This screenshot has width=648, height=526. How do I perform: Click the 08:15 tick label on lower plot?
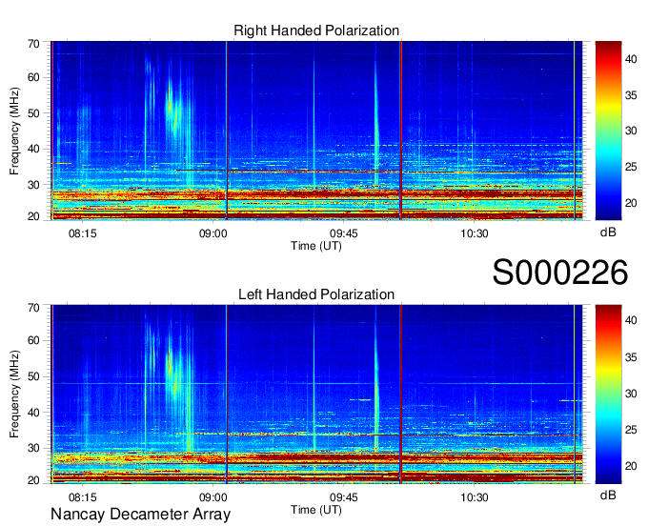(83, 497)
